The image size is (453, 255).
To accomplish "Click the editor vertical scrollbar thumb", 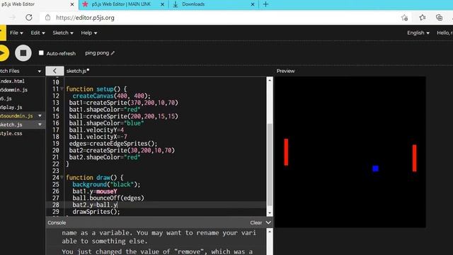I will coord(269,164).
